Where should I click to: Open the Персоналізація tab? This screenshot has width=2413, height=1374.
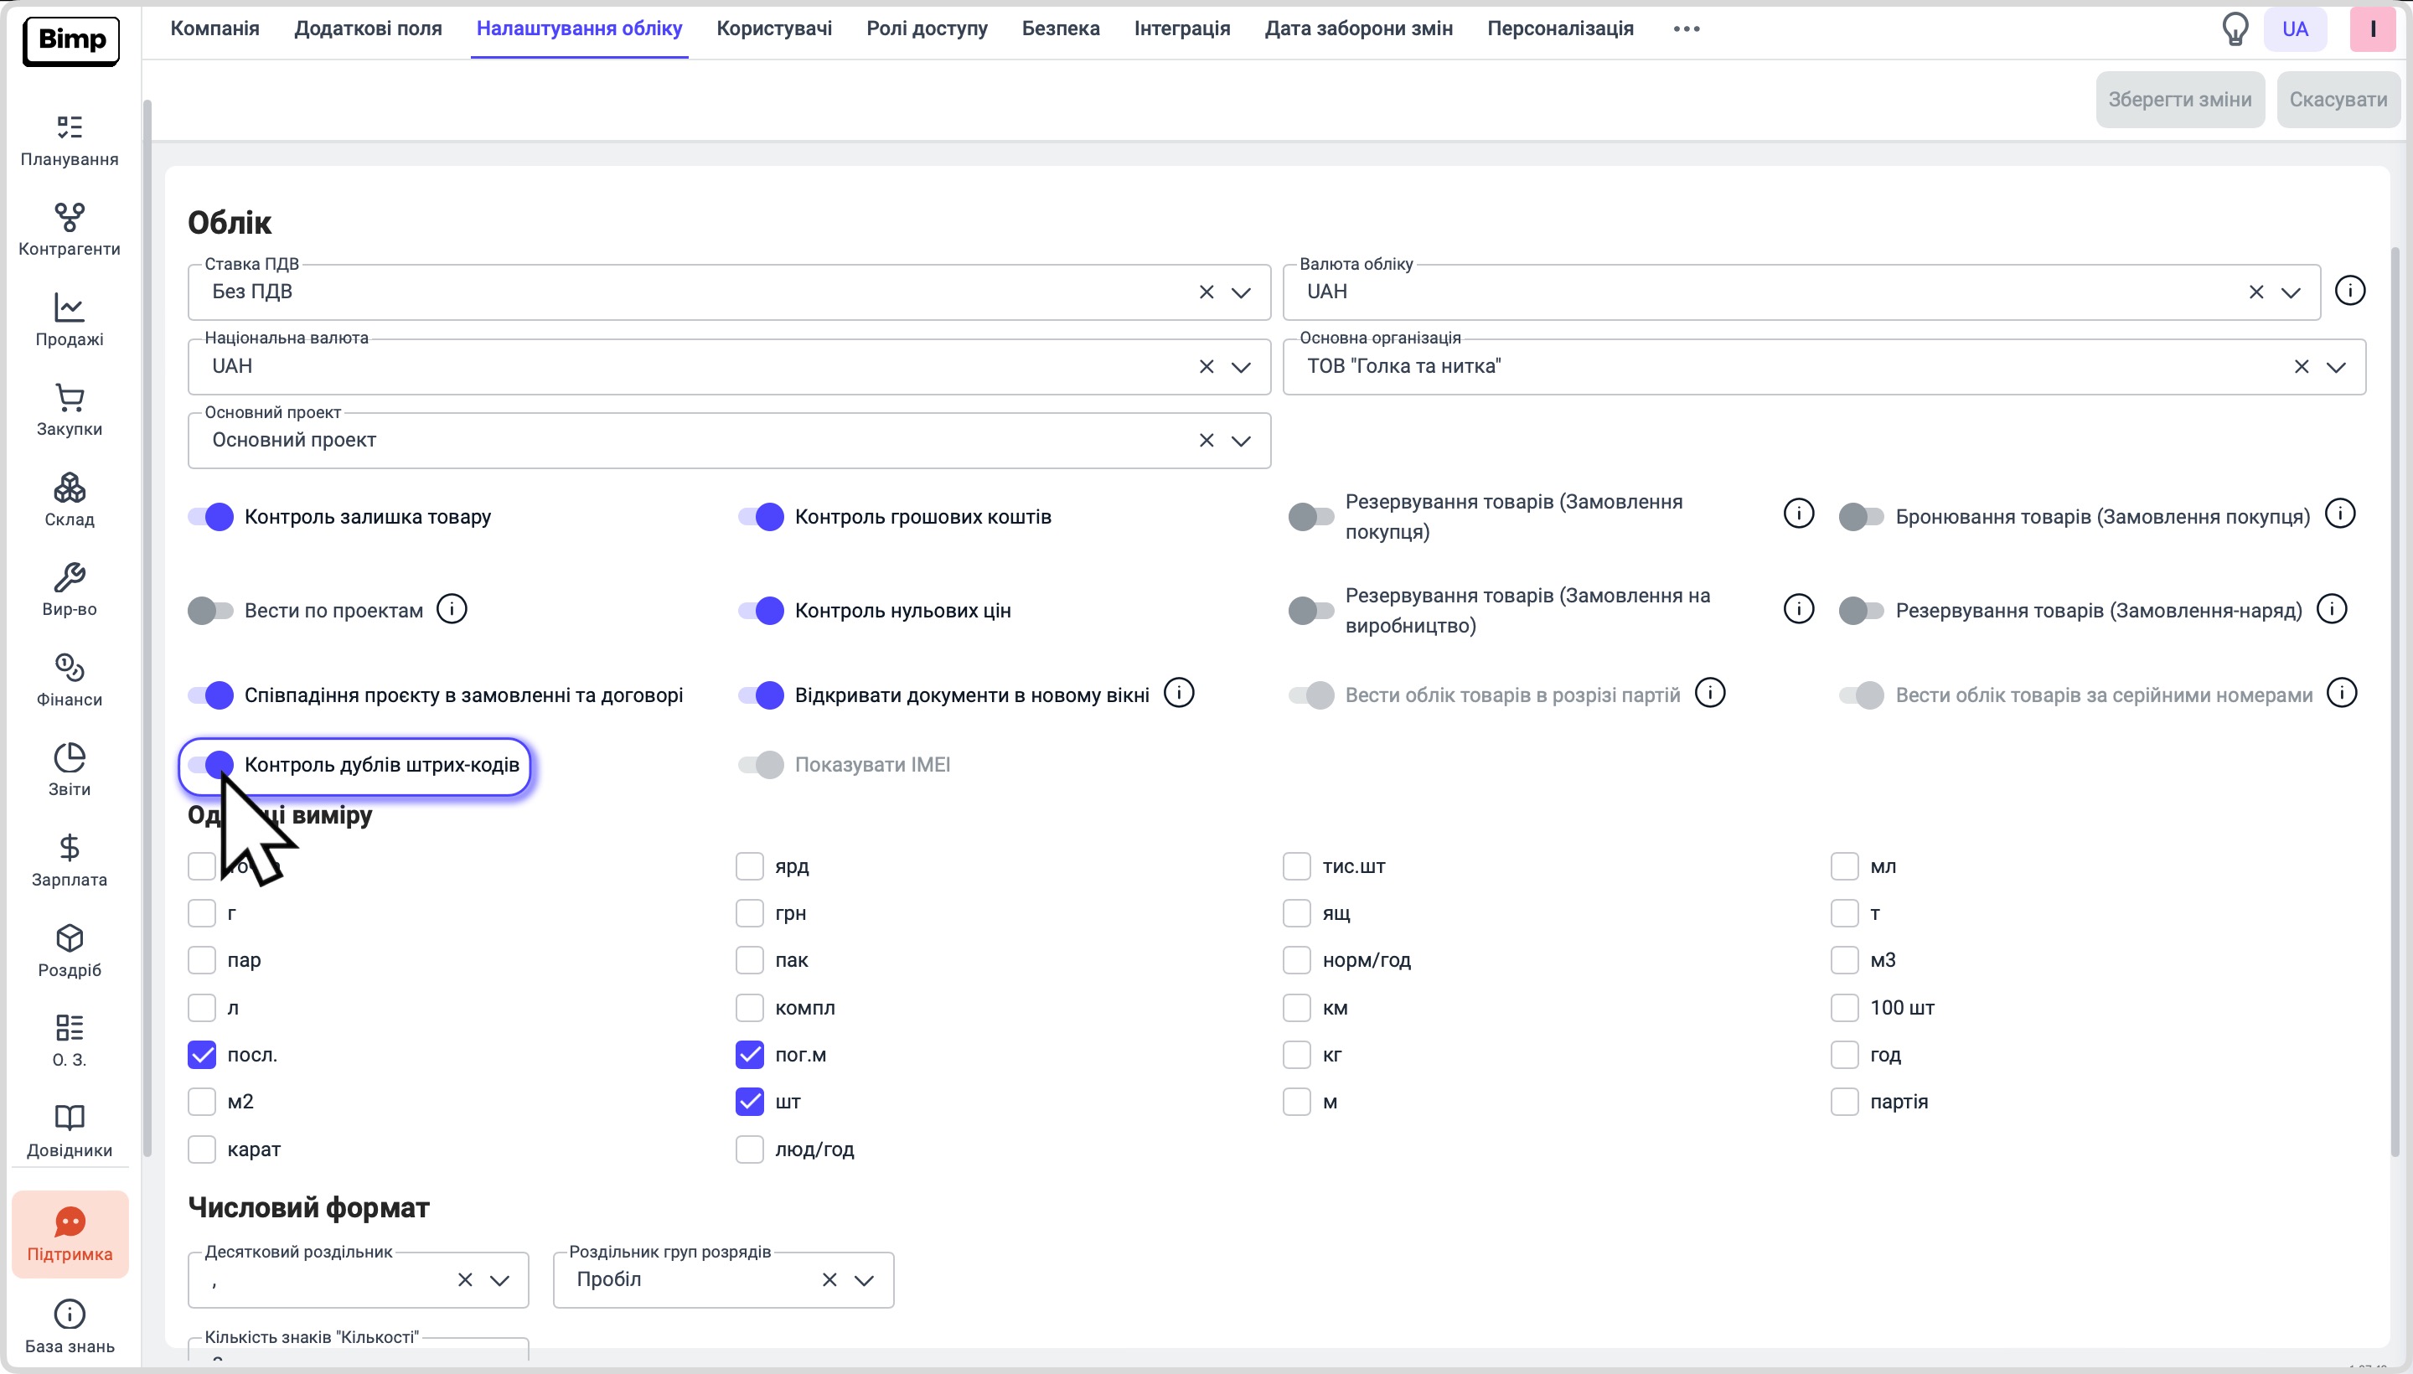click(1560, 28)
